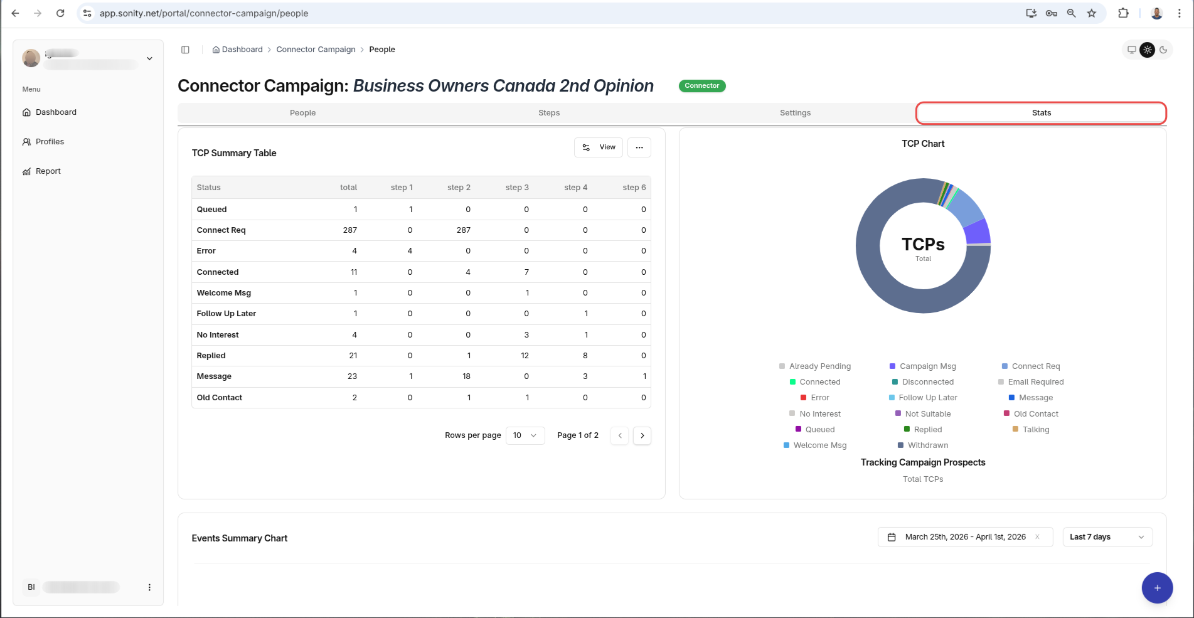Open the table options ellipsis button
This screenshot has height=618, width=1194.
click(x=639, y=147)
